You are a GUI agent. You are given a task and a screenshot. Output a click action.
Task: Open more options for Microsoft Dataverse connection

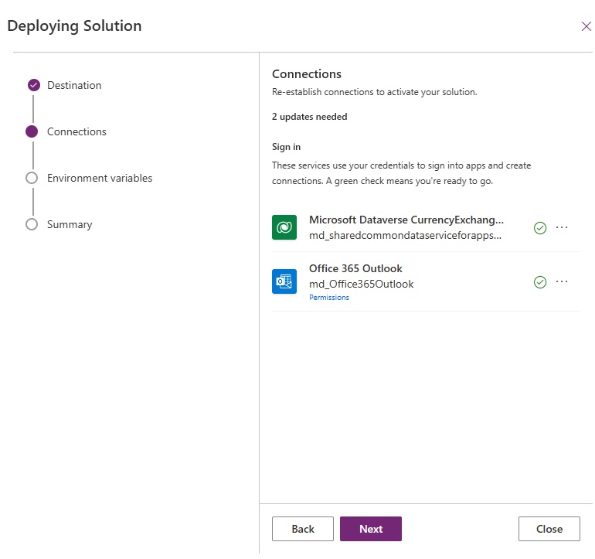click(562, 227)
